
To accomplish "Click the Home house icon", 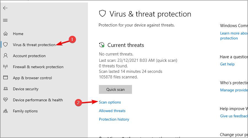I will [x=6, y=34].
